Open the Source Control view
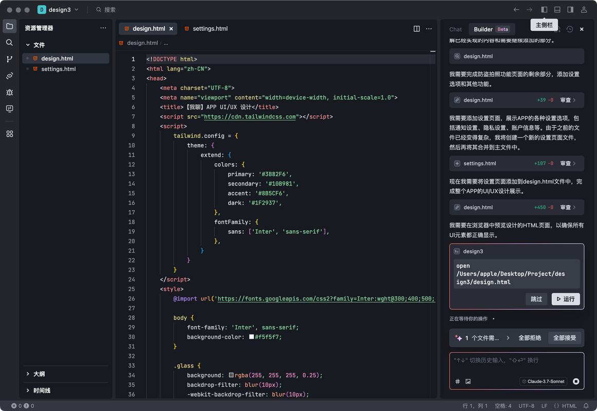 coord(10,59)
